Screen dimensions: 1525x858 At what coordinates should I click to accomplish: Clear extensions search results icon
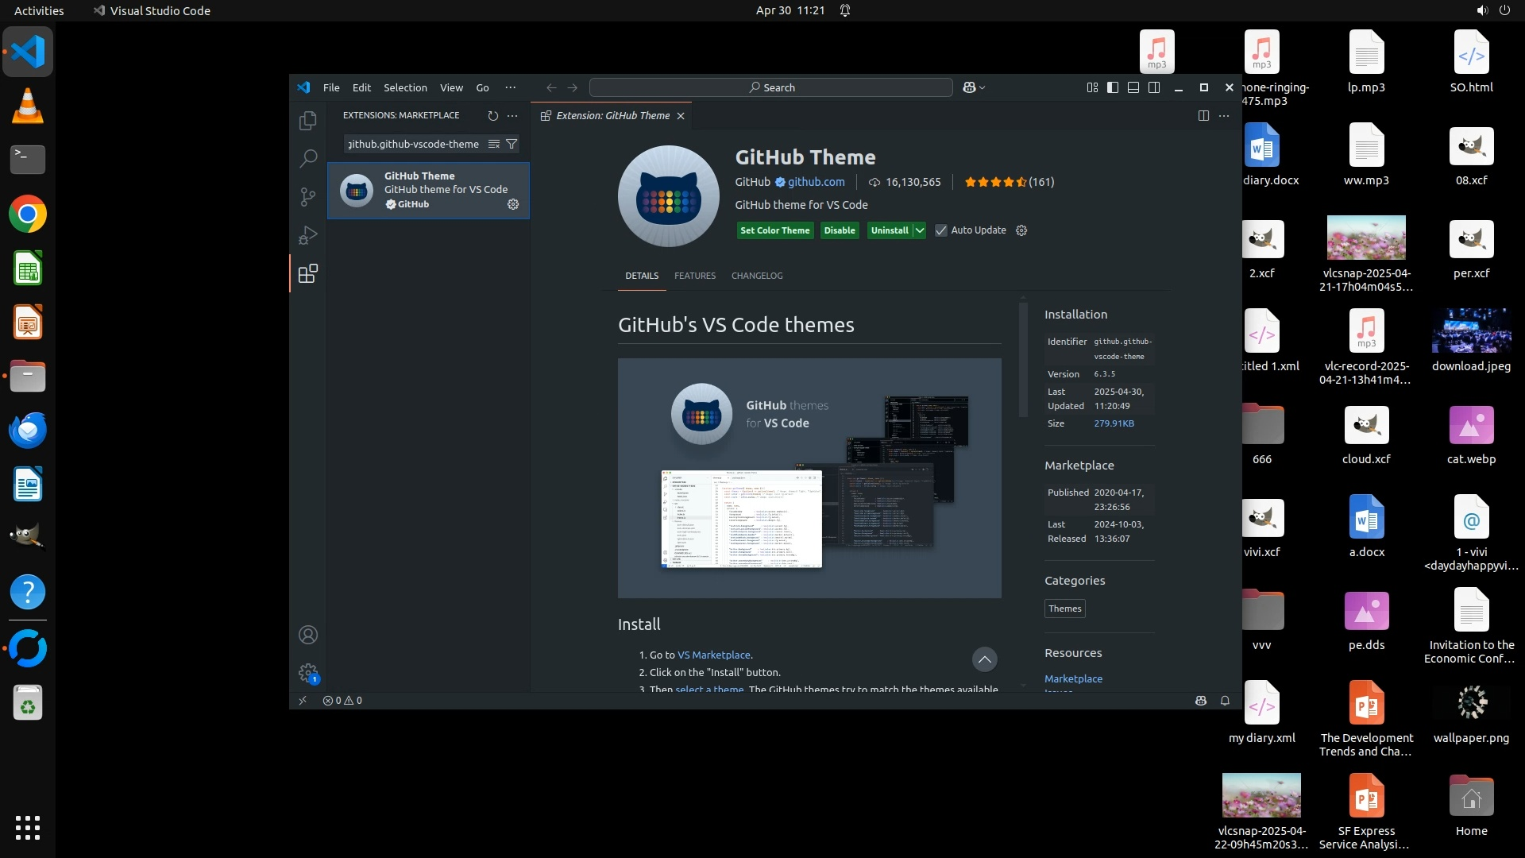pos(493,144)
